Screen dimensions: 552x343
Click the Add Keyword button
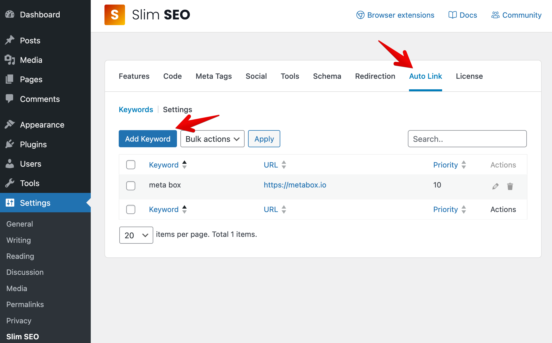click(x=148, y=139)
